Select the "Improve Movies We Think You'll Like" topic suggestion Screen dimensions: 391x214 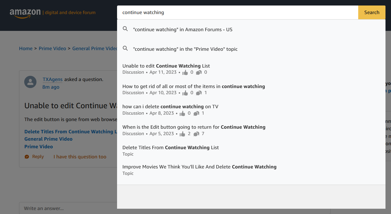pos(199,167)
